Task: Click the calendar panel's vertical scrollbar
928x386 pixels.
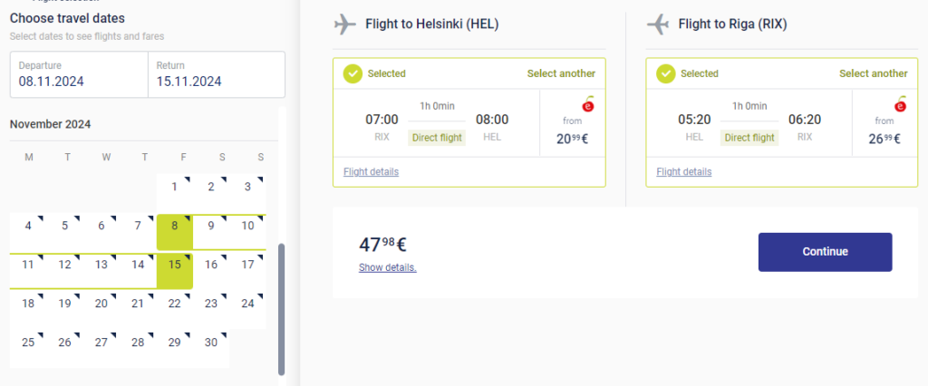Action: click(x=281, y=308)
